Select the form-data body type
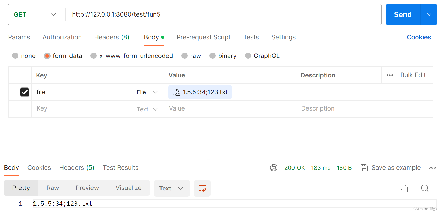 (x=63, y=56)
